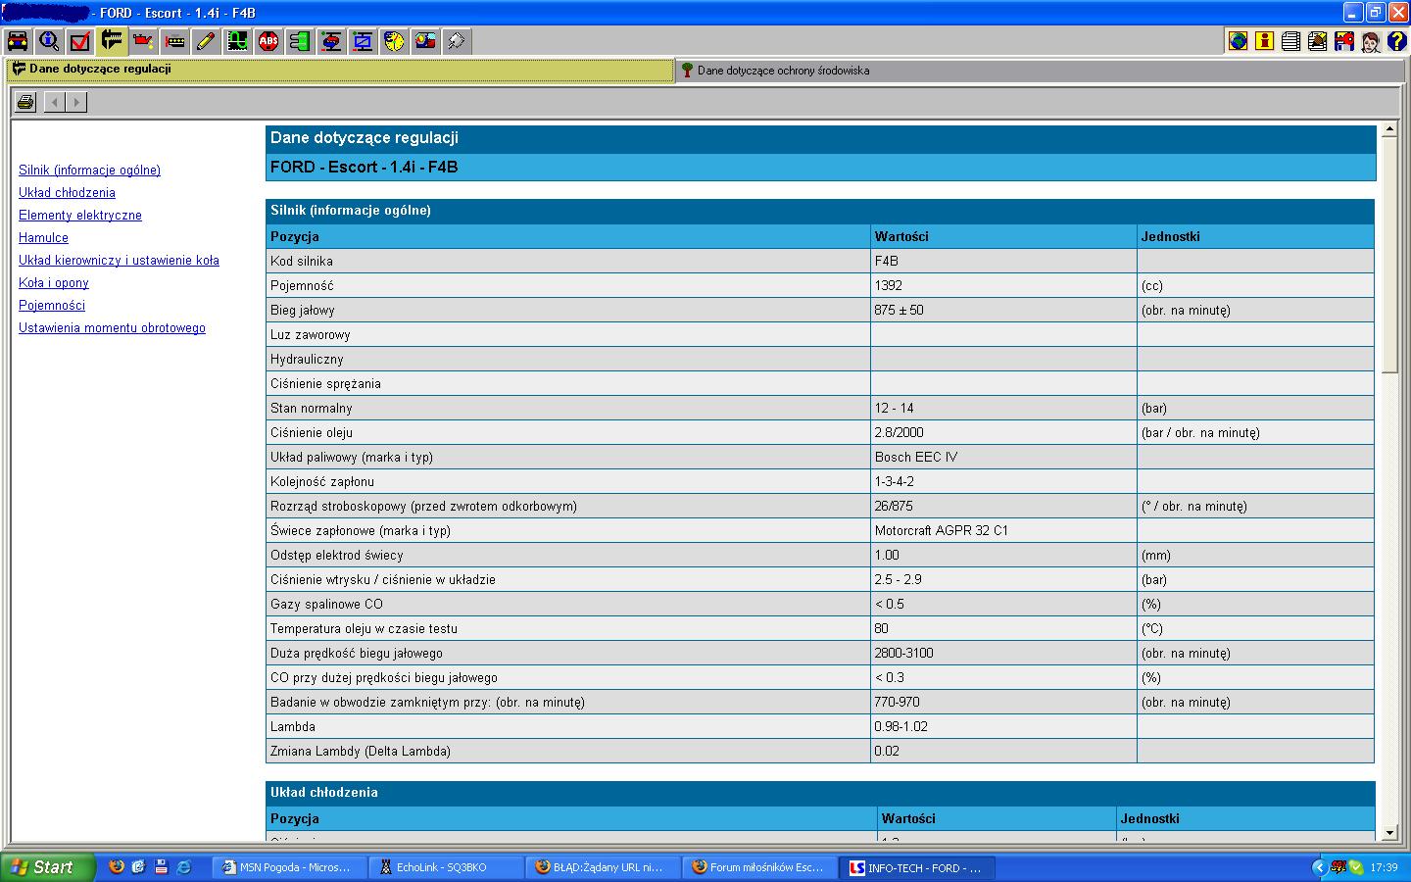
Task: Go to Ustawienia momentu obrotowego link
Action: pos(112,328)
